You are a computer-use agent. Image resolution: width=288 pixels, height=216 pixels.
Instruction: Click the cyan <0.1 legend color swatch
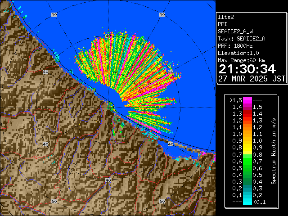[x=247, y=202]
